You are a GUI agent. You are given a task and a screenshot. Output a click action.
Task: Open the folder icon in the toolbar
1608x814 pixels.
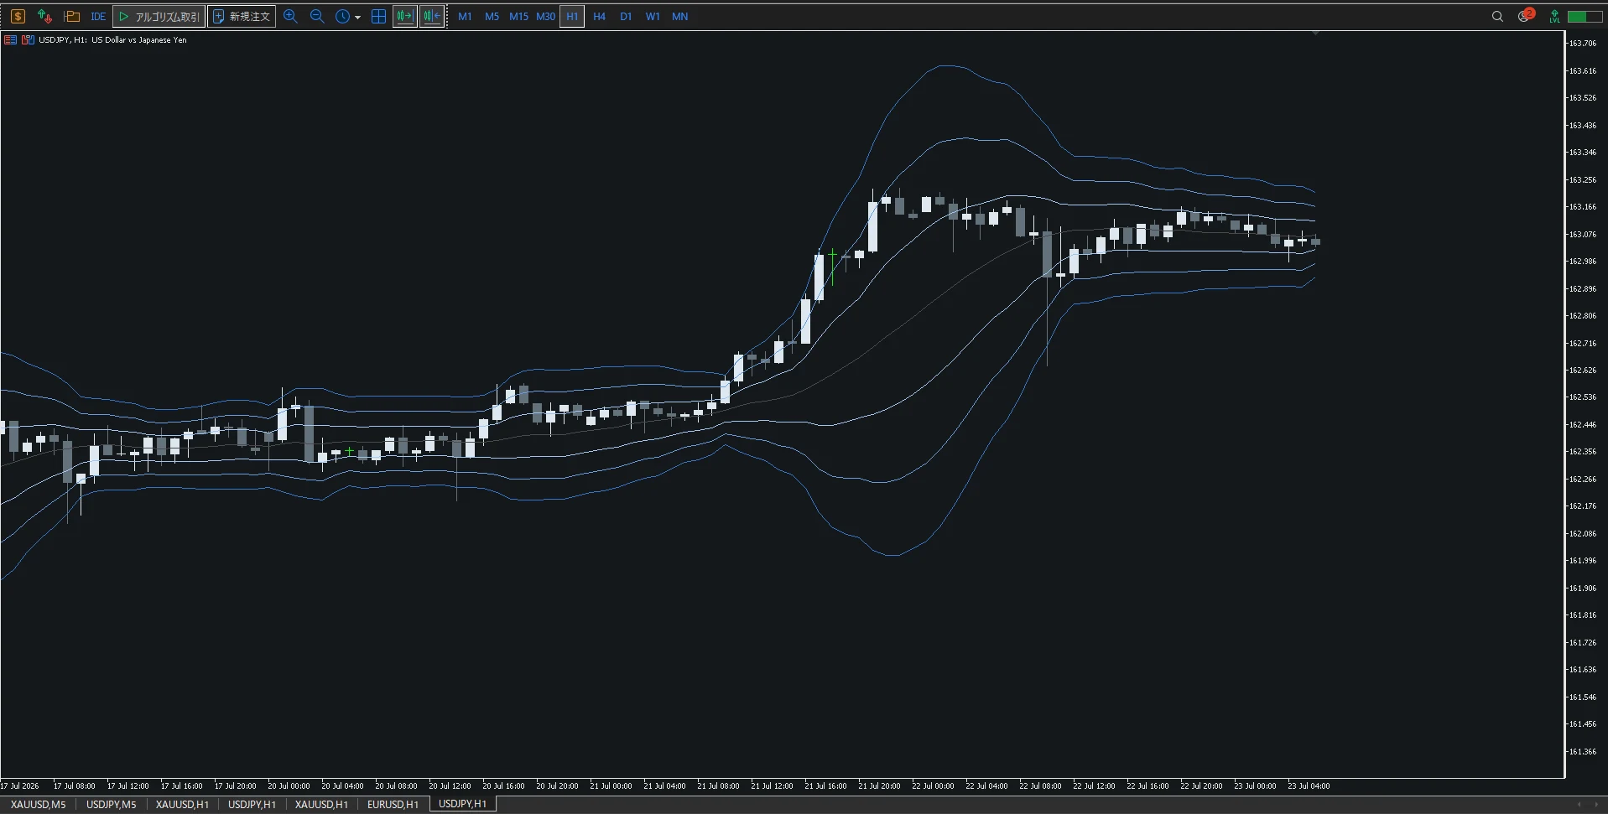tap(72, 16)
